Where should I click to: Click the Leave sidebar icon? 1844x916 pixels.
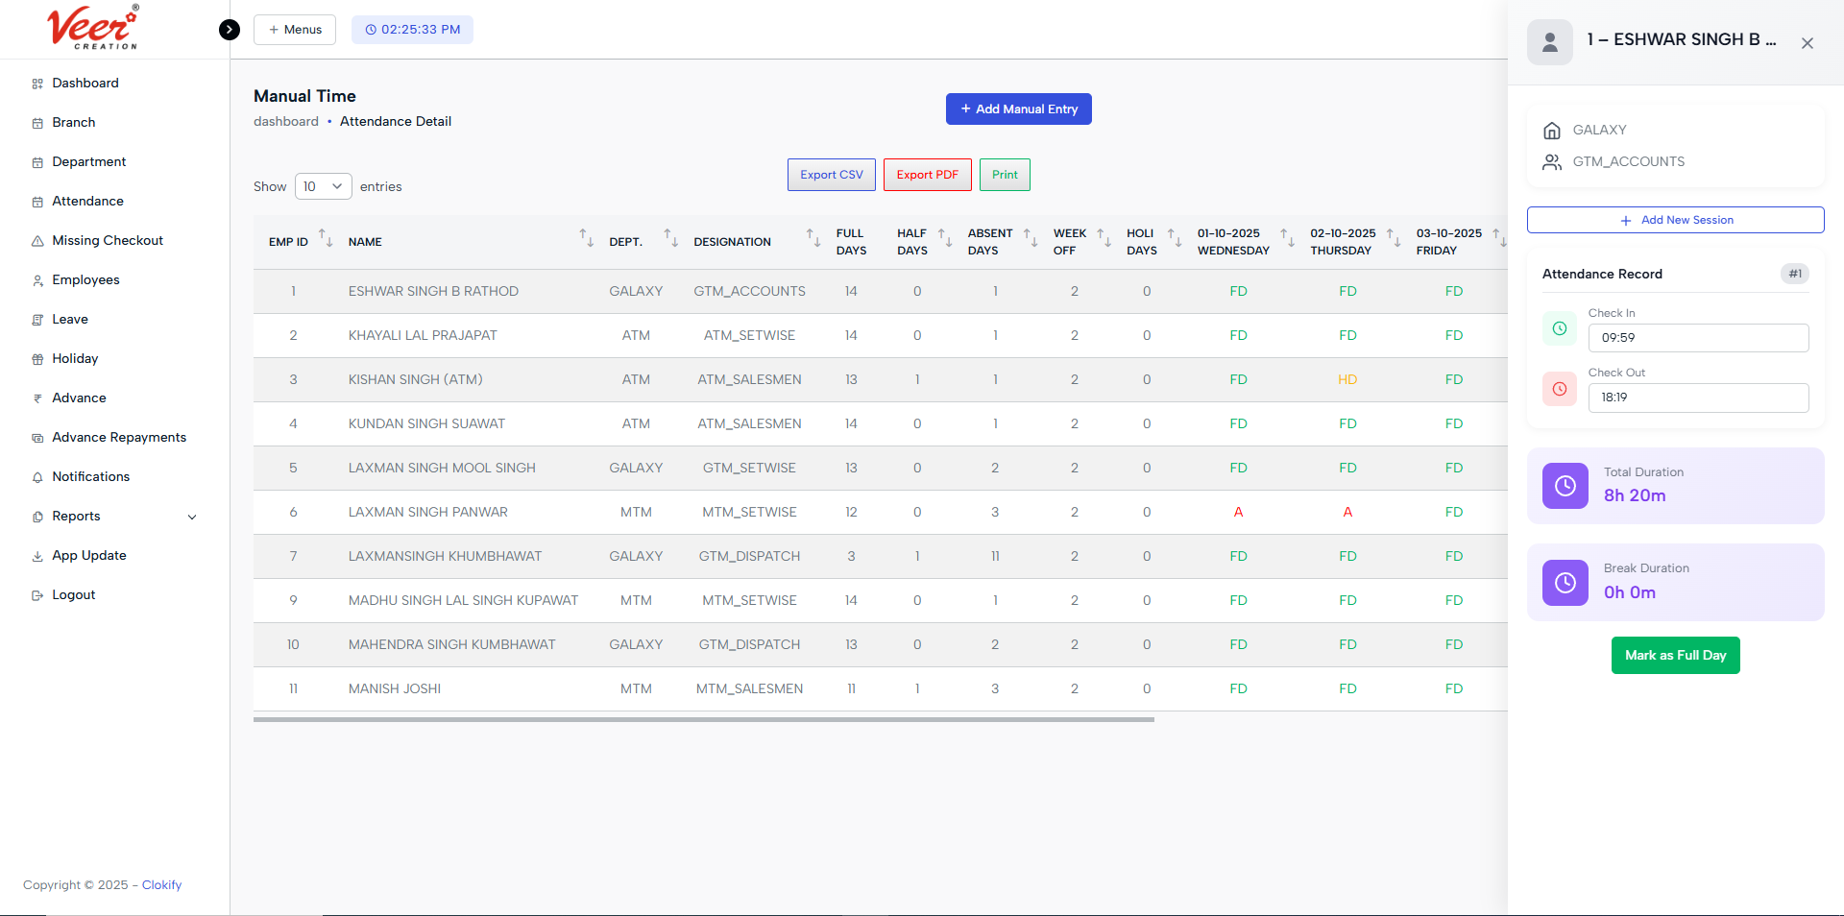tap(36, 319)
